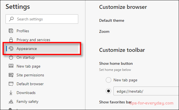Screen dimensions: 179x110
Task: Click the Zoom setting label
Action: point(104,31)
